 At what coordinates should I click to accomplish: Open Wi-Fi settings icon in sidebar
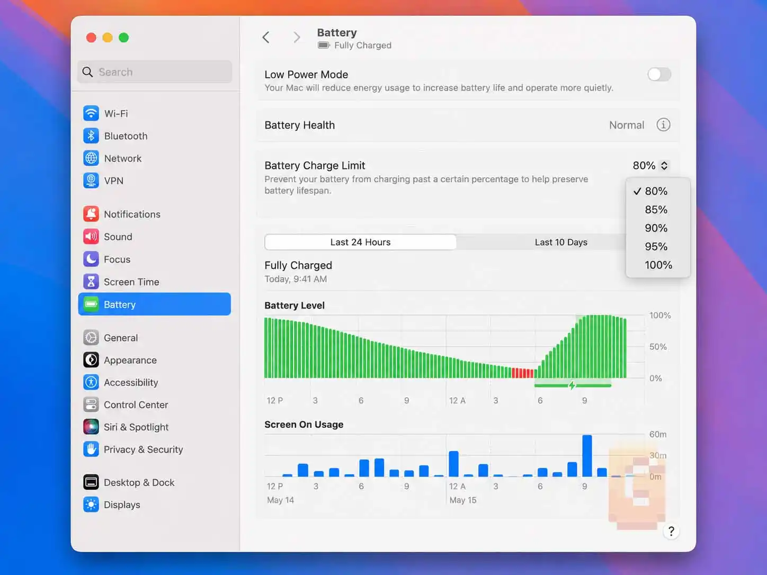tap(91, 113)
